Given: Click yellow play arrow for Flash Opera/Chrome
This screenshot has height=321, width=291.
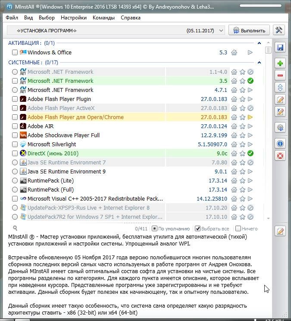Looking at the screenshot, I should coord(250,117).
